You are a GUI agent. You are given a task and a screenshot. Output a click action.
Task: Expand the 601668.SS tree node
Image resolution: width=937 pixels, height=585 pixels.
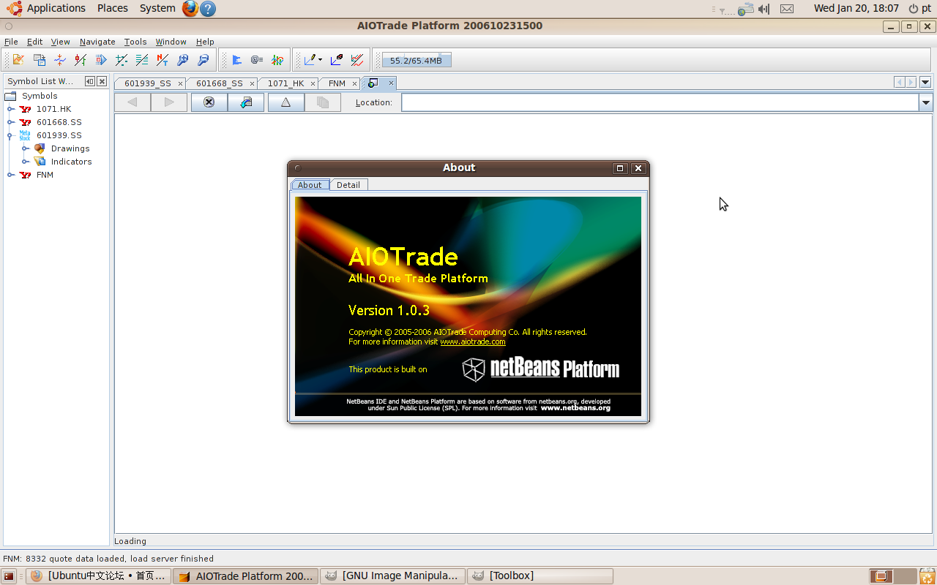(11, 122)
